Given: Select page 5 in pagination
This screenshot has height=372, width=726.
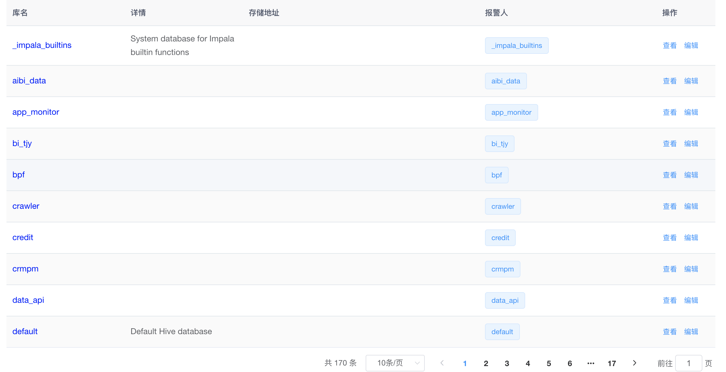Looking at the screenshot, I should (x=549, y=363).
